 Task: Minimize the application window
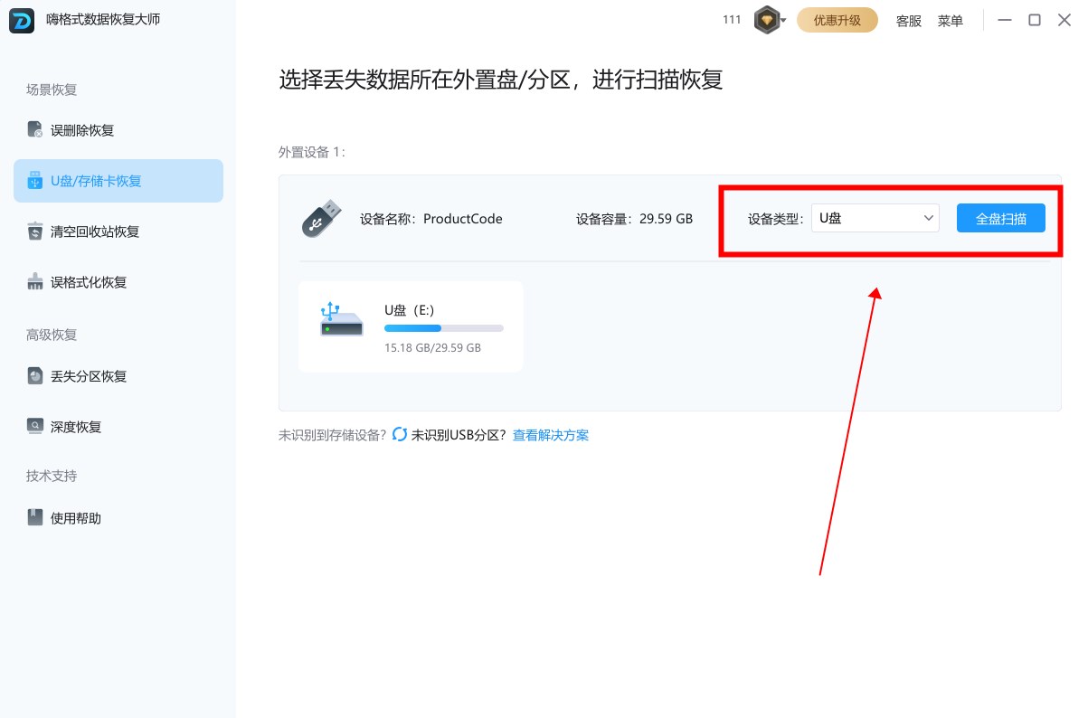[x=1004, y=20]
